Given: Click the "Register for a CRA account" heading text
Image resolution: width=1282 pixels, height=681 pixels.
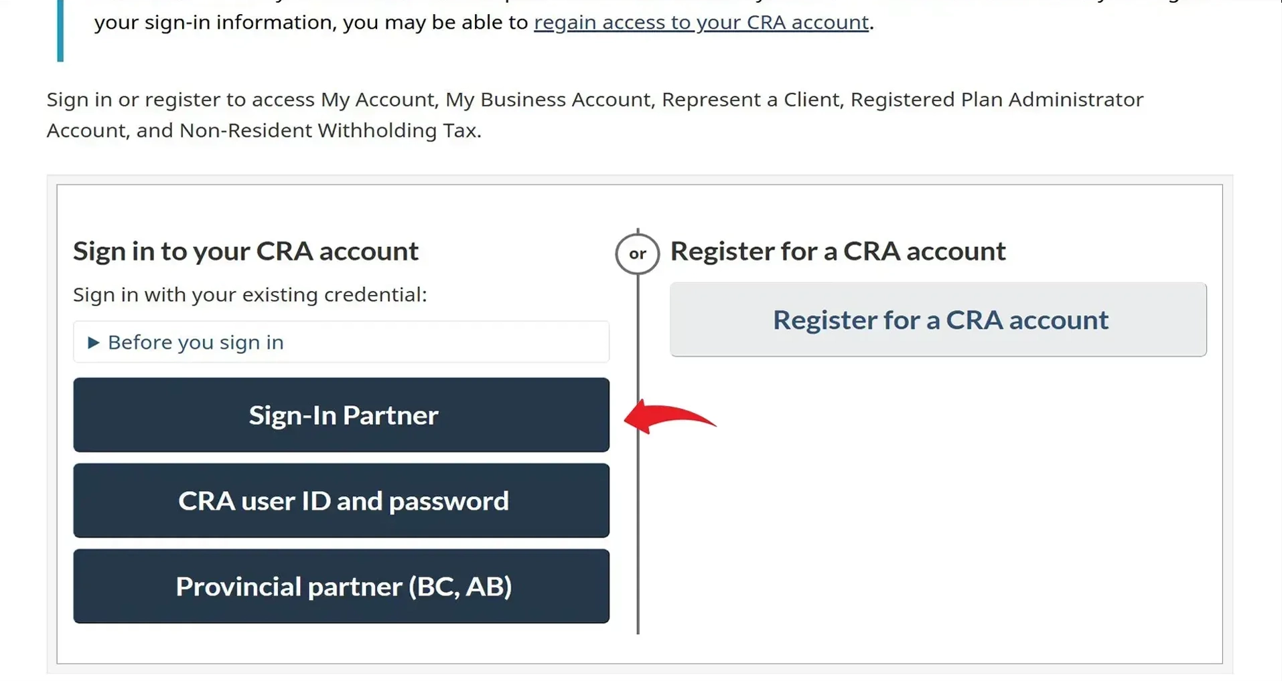Looking at the screenshot, I should pyautogui.click(x=837, y=252).
